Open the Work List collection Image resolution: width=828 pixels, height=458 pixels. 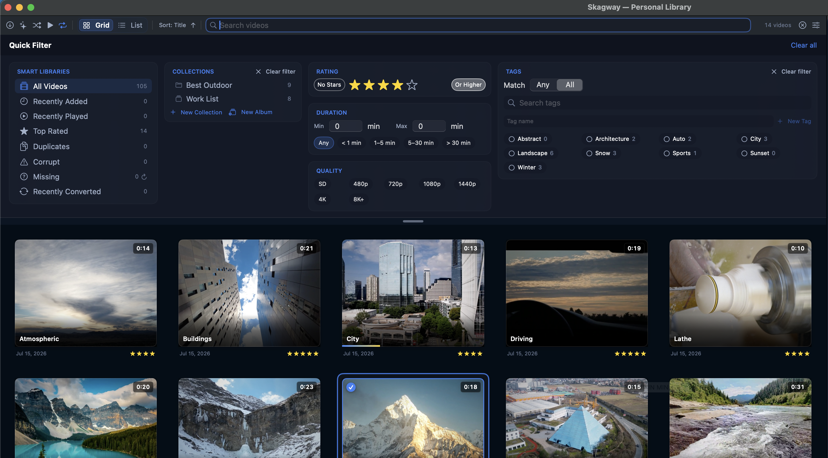[233, 99]
